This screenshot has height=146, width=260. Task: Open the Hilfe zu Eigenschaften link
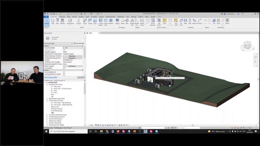click(x=51, y=77)
